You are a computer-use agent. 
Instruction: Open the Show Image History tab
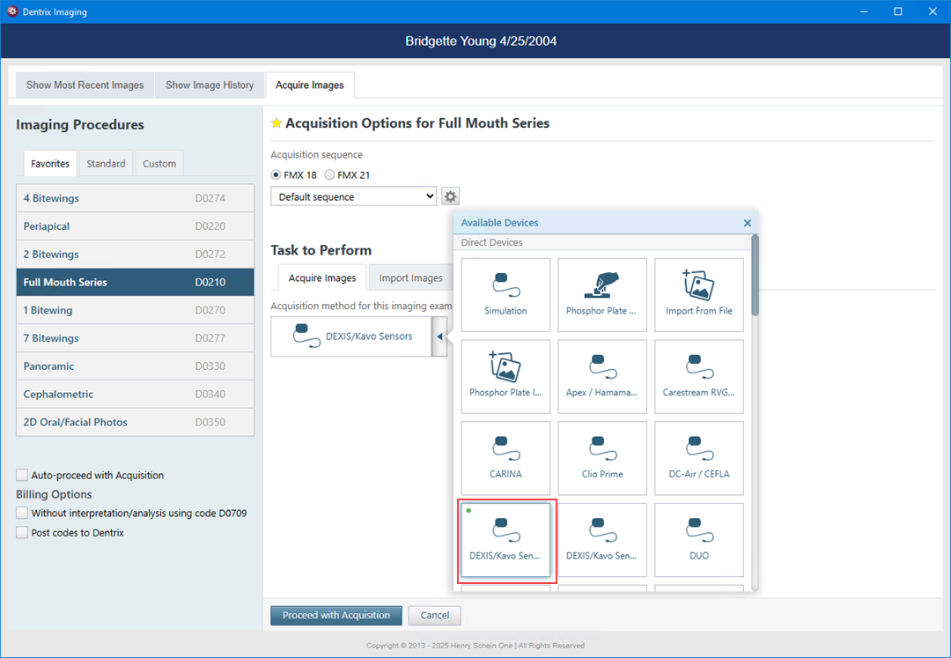[210, 85]
